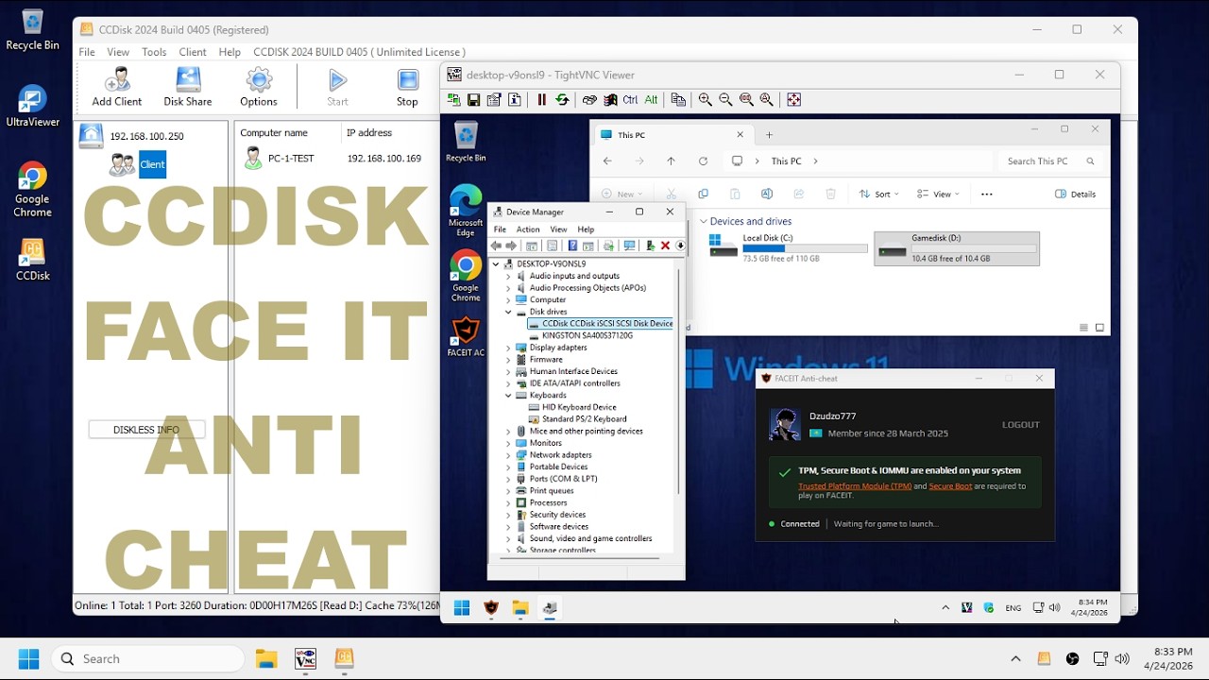
Task: Click Device Manager help icon
Action: tap(572, 246)
